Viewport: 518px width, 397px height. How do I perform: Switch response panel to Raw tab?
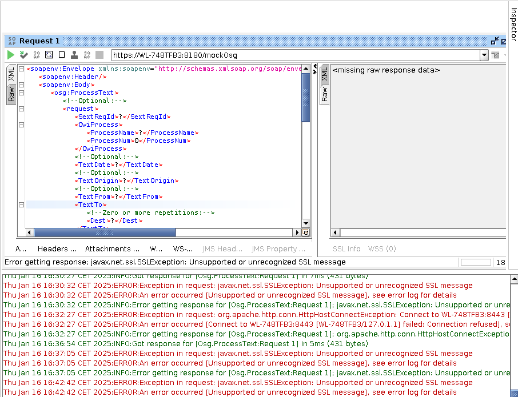point(325,94)
